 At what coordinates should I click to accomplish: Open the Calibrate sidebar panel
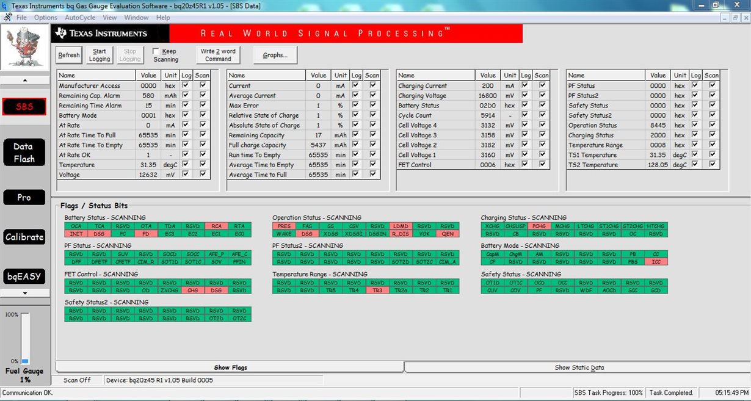(24, 237)
